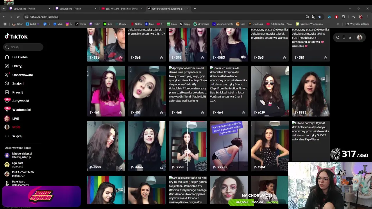Open the apps grid icon in bookmarks bar
Viewport: 372px width, 209px height.
tap(5, 24)
